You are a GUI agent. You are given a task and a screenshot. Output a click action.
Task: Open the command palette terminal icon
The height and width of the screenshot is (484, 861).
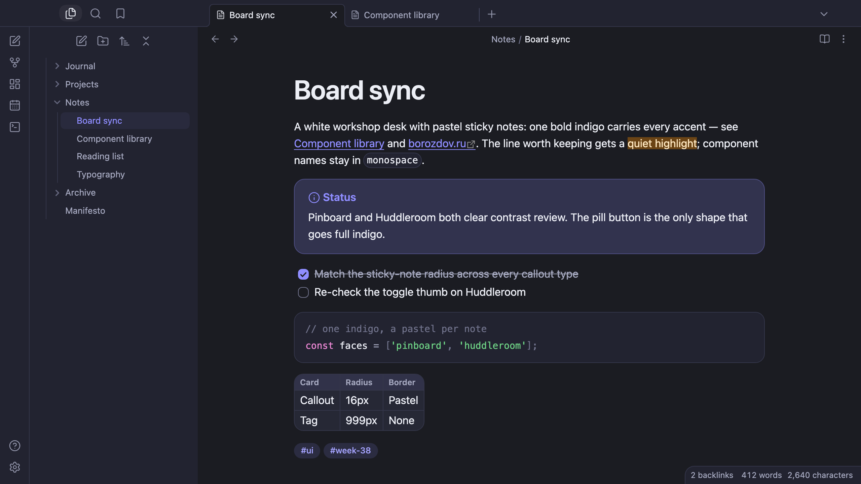pyautogui.click(x=15, y=127)
